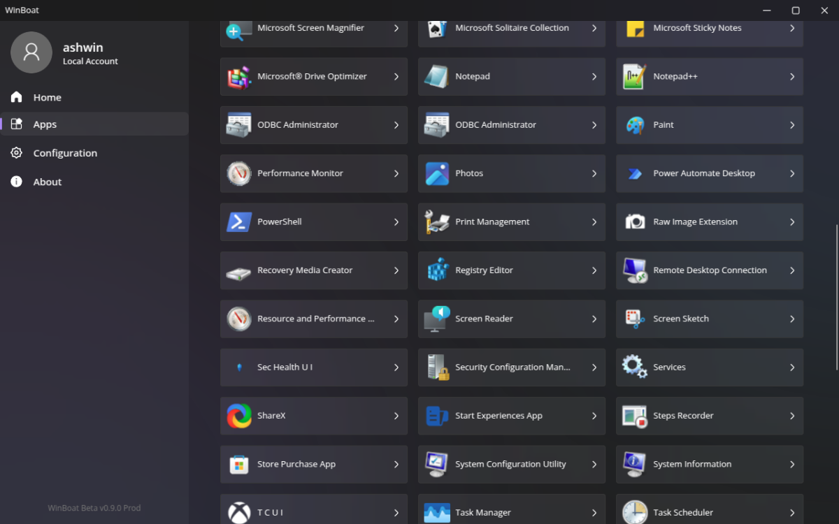Click the Notepad app icon
The height and width of the screenshot is (524, 839).
tap(437, 77)
